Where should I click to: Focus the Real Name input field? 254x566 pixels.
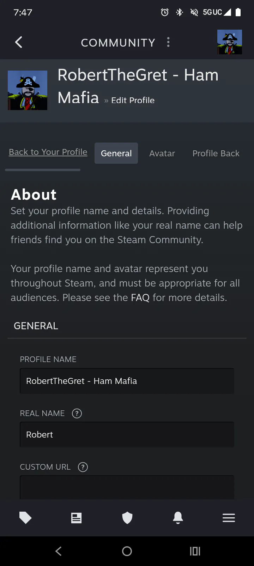pyautogui.click(x=127, y=434)
